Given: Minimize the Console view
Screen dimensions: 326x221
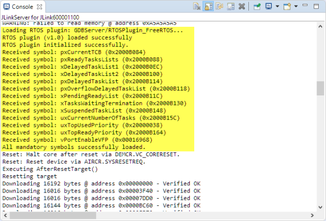Looking at the screenshot, I should pos(305,6).
